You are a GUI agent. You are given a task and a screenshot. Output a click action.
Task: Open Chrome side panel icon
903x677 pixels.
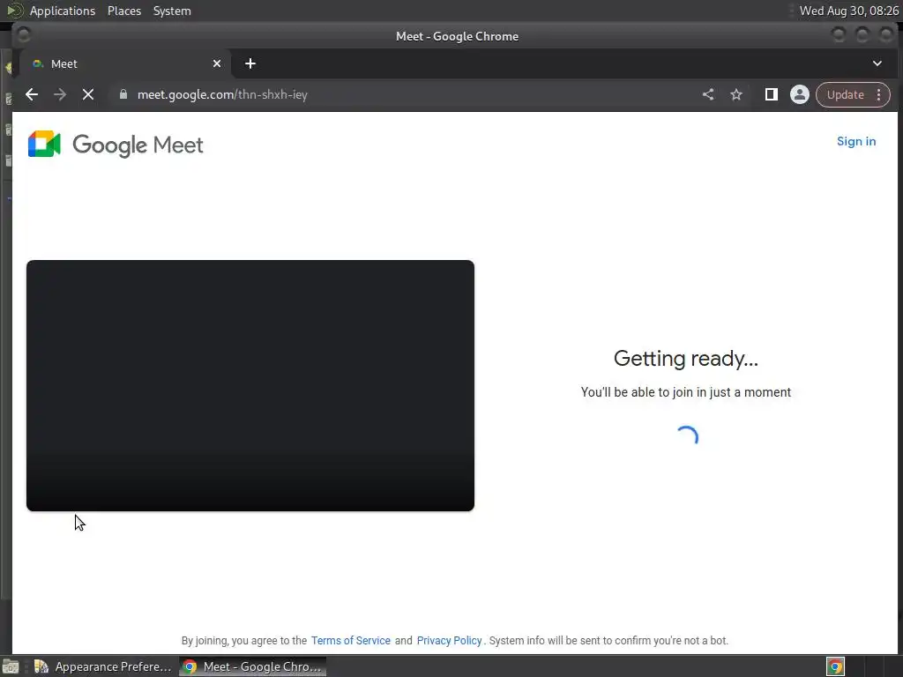(x=771, y=94)
